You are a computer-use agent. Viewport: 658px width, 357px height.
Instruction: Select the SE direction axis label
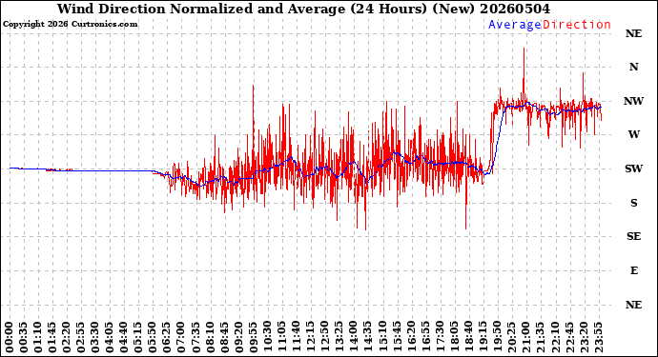click(633, 237)
